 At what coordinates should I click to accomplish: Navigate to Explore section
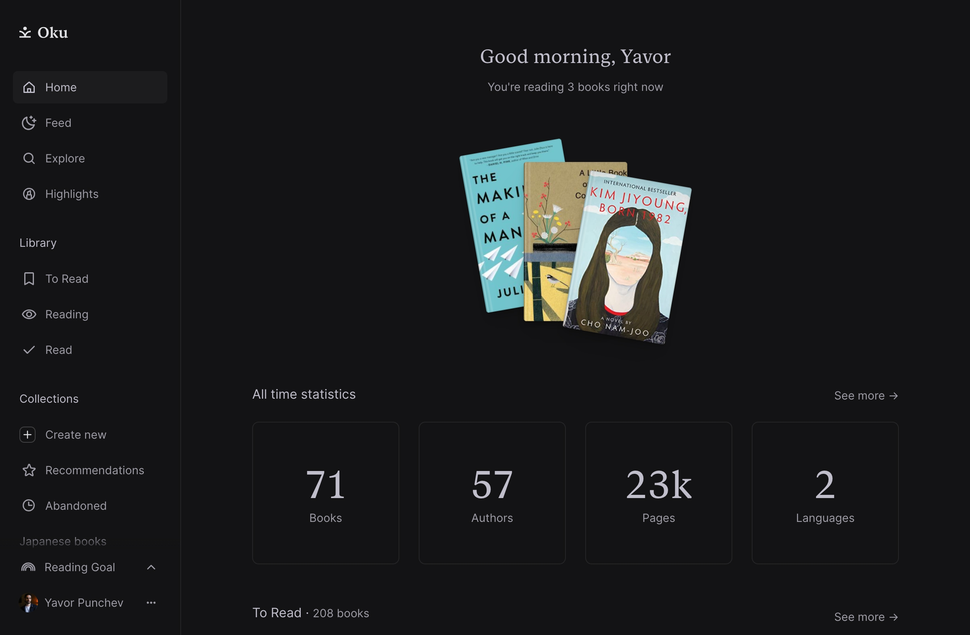(x=65, y=158)
